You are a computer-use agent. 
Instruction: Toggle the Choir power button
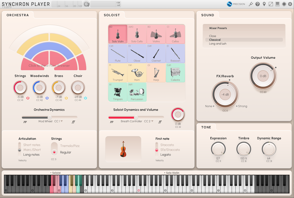(86, 98)
